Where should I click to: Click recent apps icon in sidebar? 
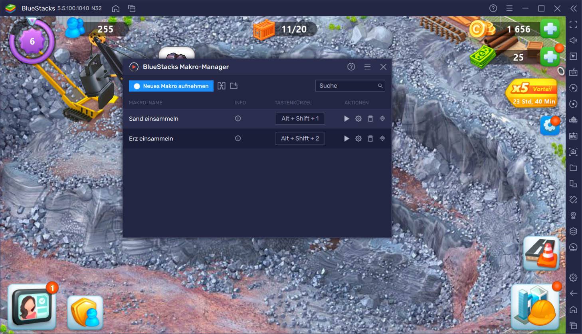click(x=573, y=325)
